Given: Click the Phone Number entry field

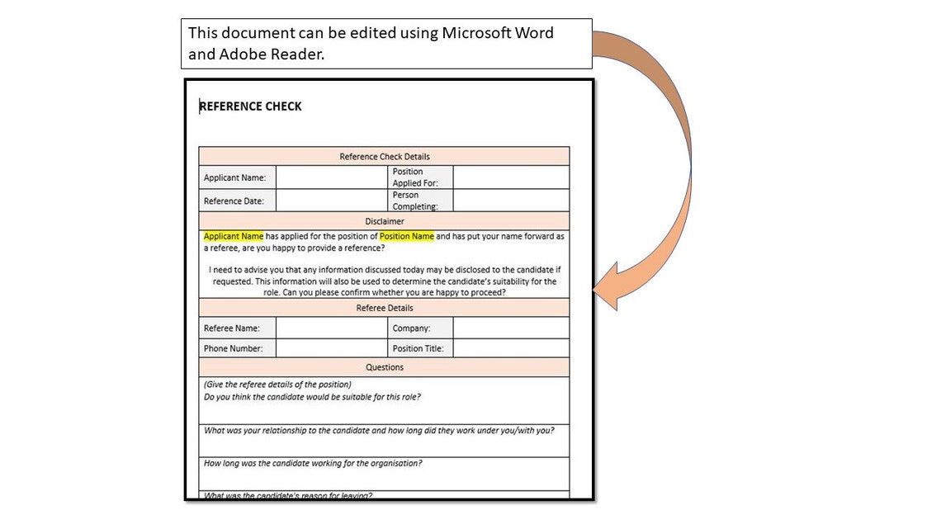Looking at the screenshot, I should [x=330, y=347].
